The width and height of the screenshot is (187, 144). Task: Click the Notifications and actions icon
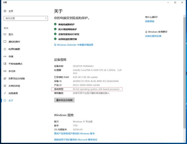(5, 42)
